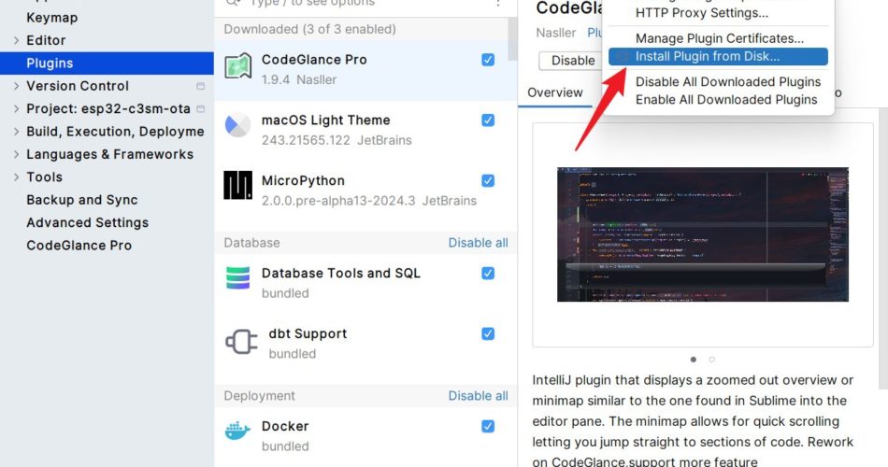
Task: Click the plugin list scrollbar thumb
Action: pyautogui.click(x=512, y=38)
